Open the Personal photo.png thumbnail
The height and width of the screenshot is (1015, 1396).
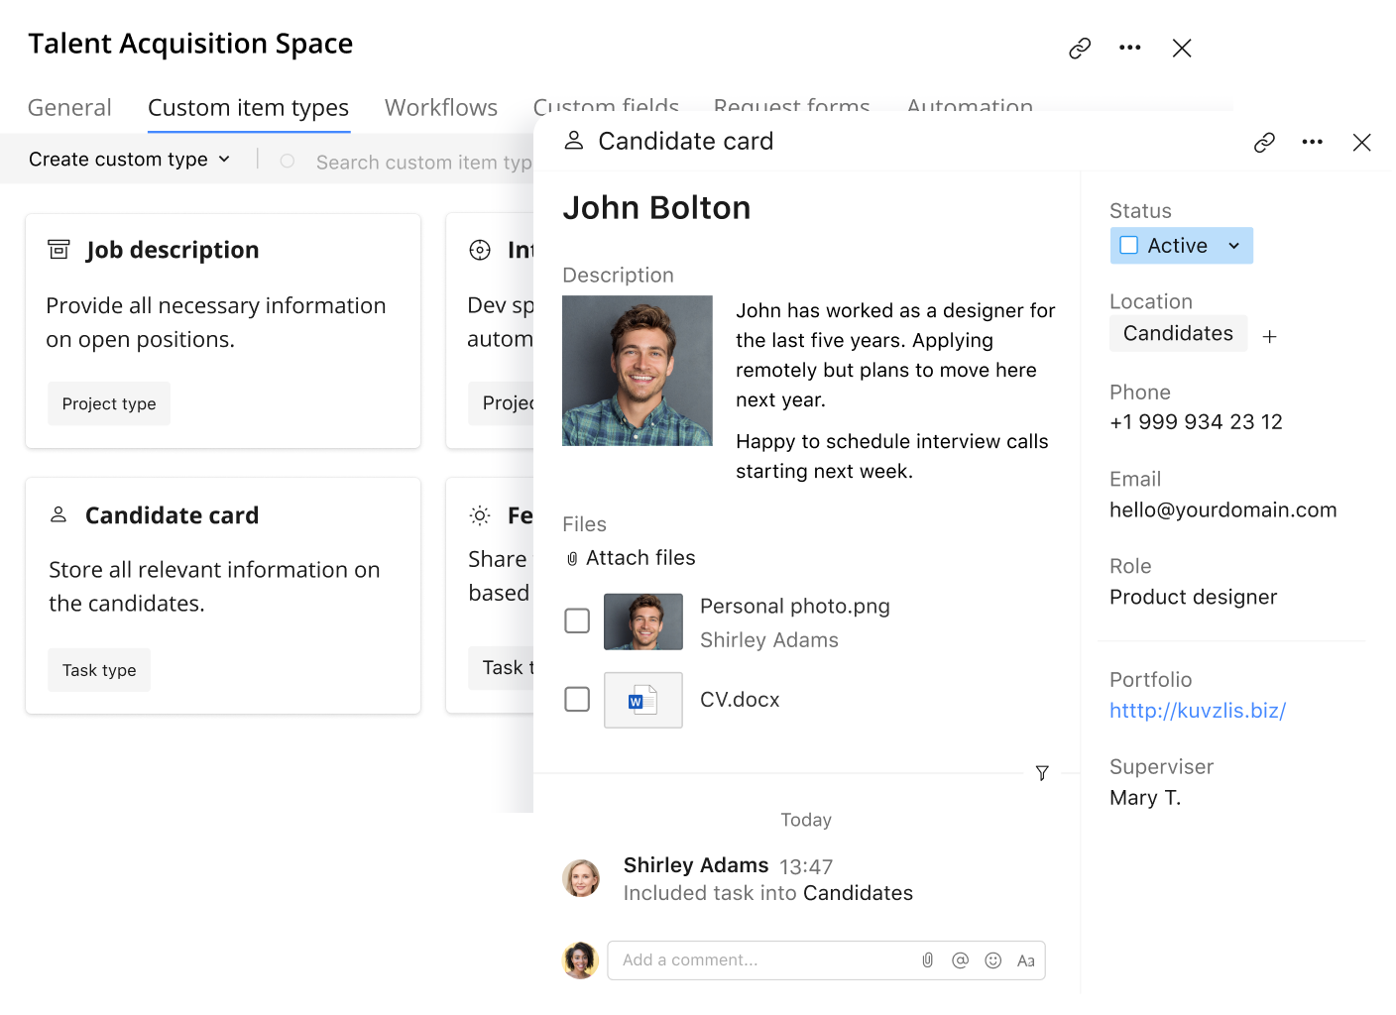643,621
